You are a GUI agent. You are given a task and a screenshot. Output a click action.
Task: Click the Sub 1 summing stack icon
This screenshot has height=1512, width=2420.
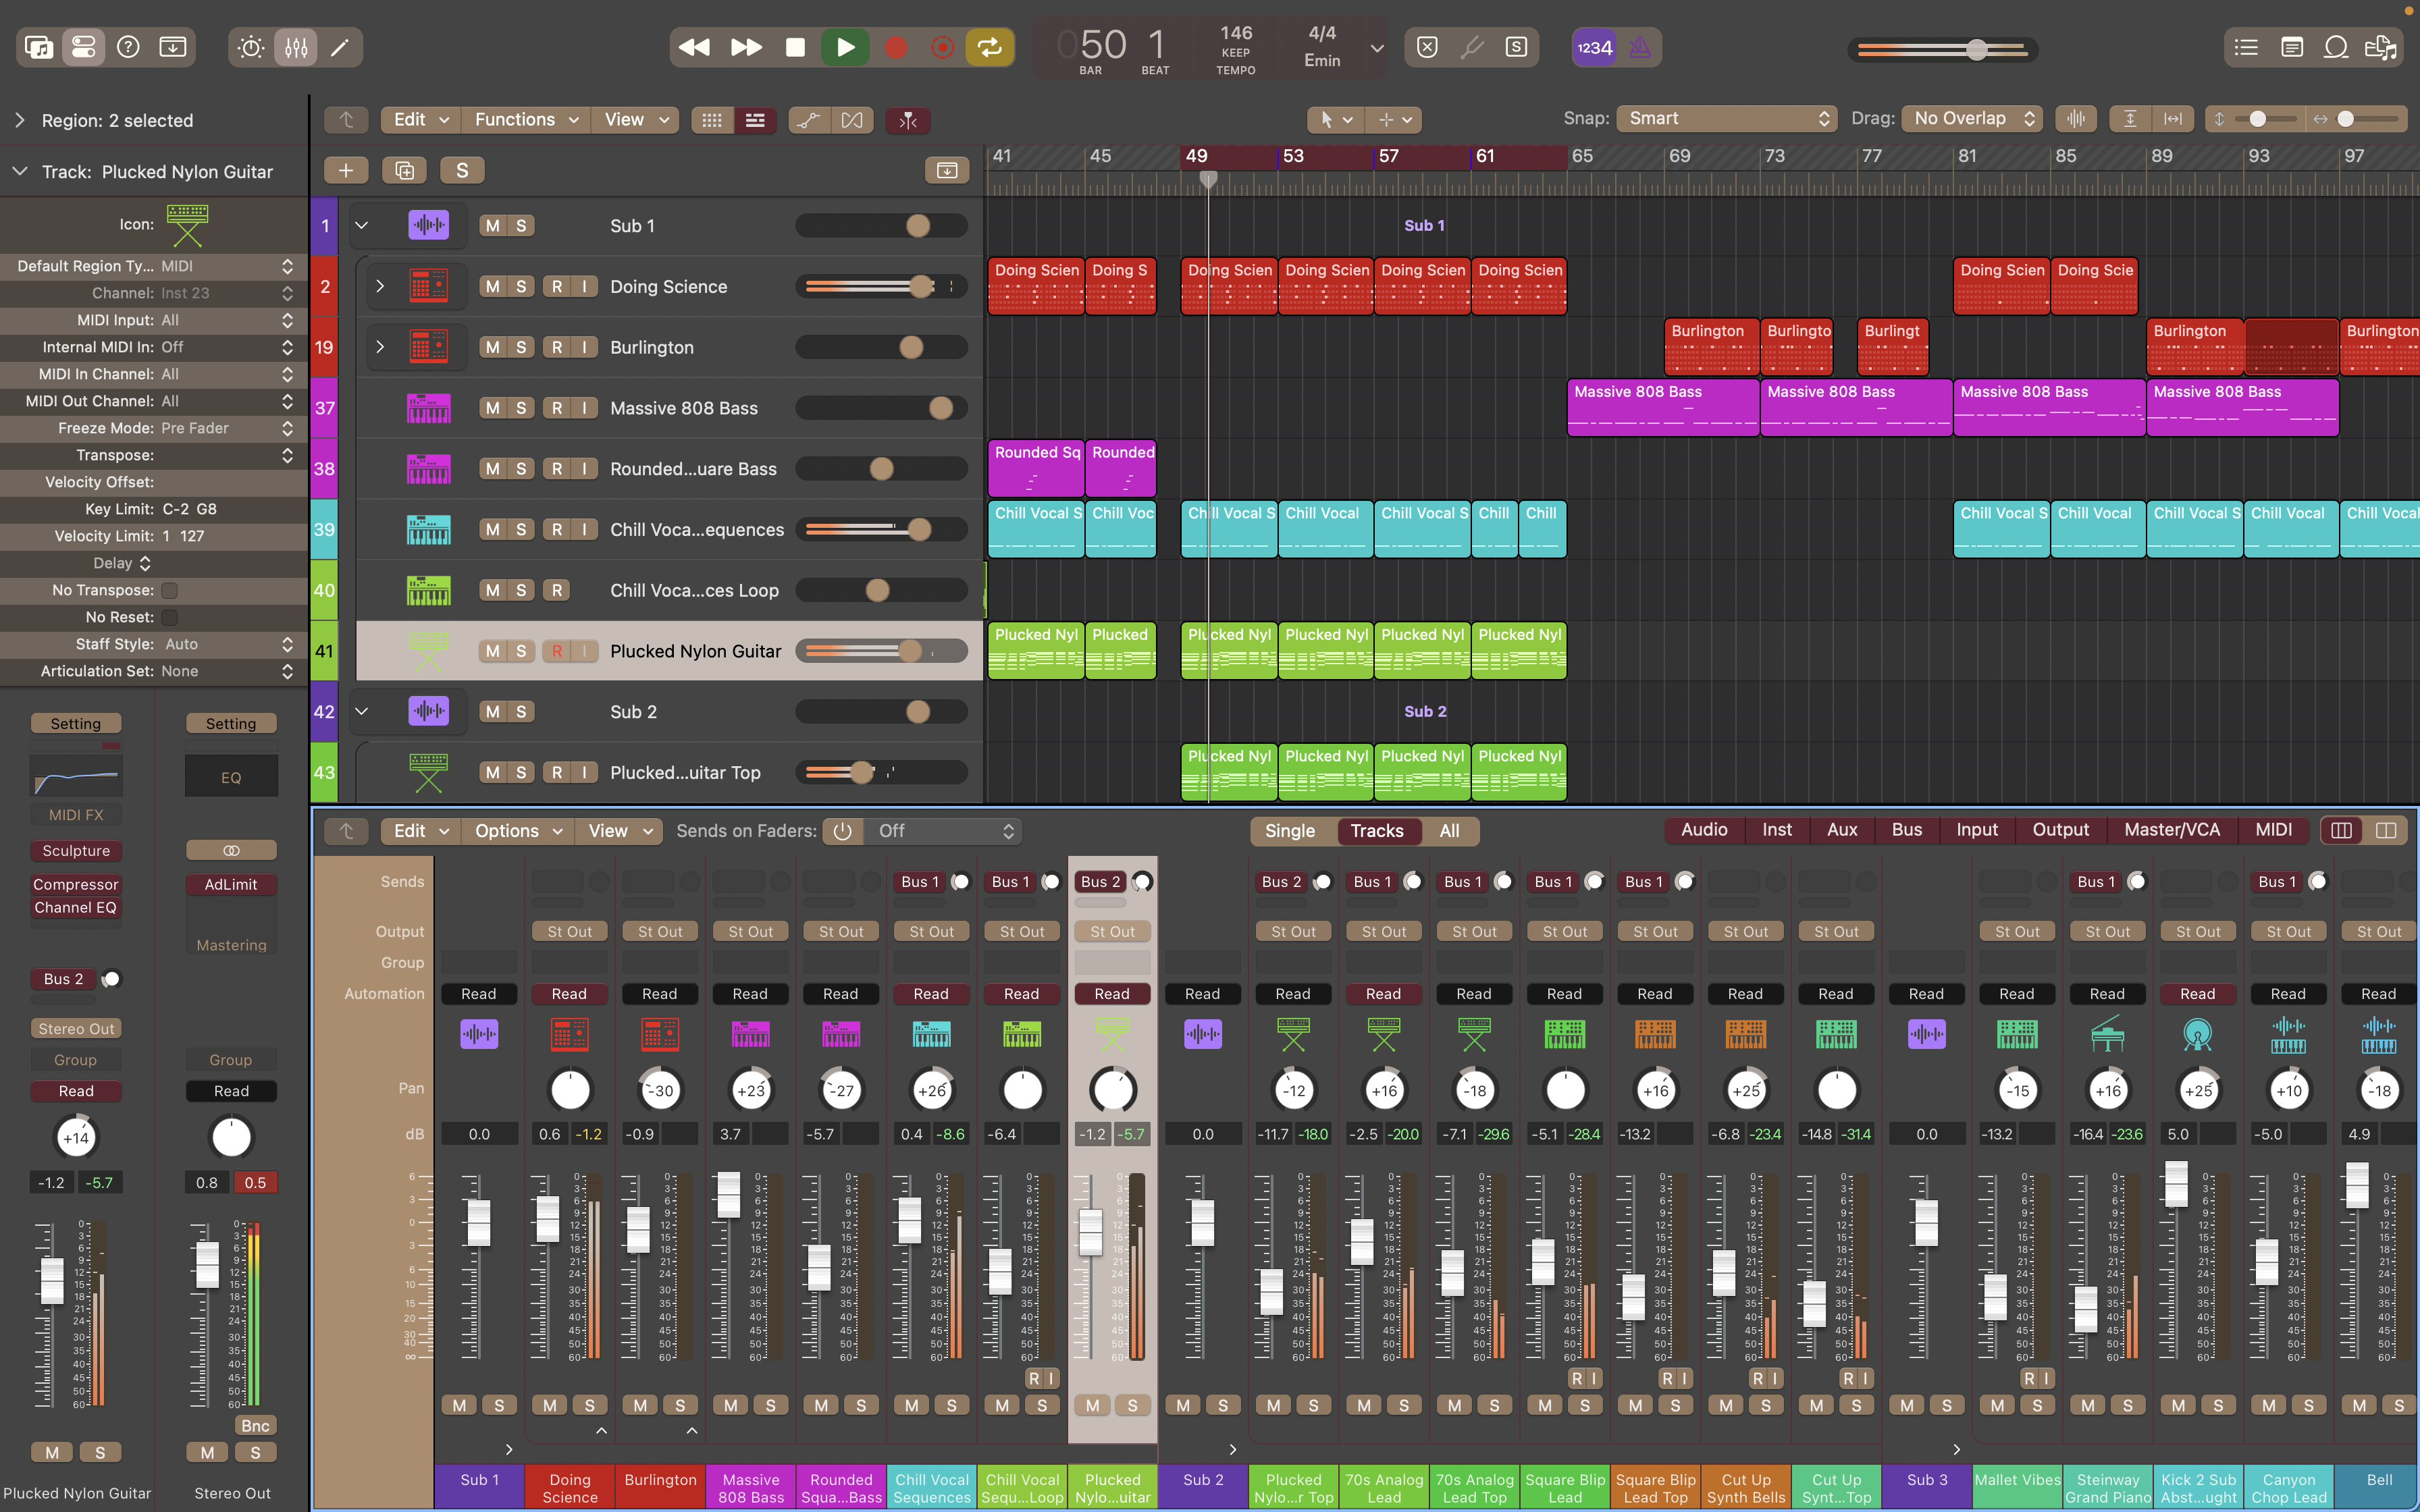point(428,226)
